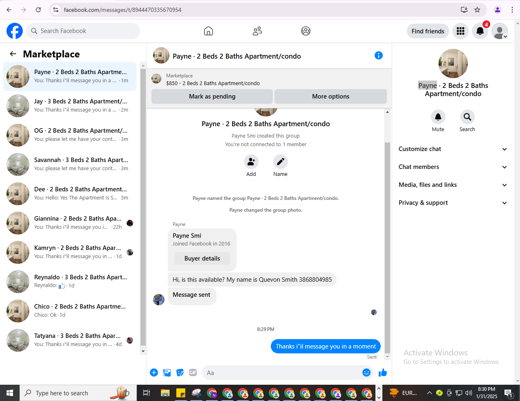Search in conversation via magnifier icon

coord(467,117)
